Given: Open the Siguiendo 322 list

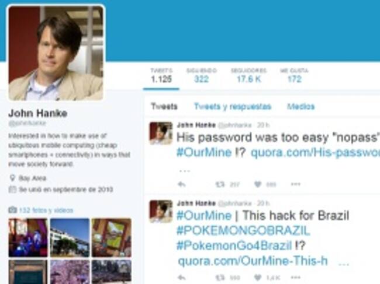Looking at the screenshot, I should 201,76.
